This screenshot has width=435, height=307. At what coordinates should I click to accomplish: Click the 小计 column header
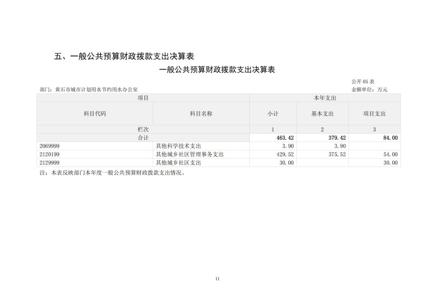[x=273, y=114]
